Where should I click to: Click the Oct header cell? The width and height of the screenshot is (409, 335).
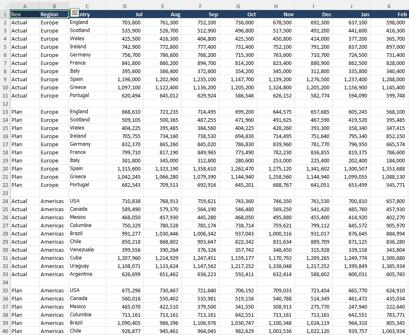pos(238,14)
